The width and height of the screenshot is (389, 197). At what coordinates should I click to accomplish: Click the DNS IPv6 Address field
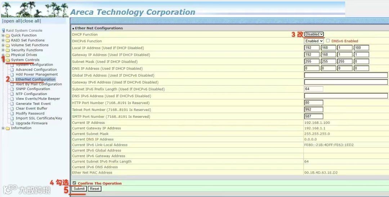[x=346, y=96]
